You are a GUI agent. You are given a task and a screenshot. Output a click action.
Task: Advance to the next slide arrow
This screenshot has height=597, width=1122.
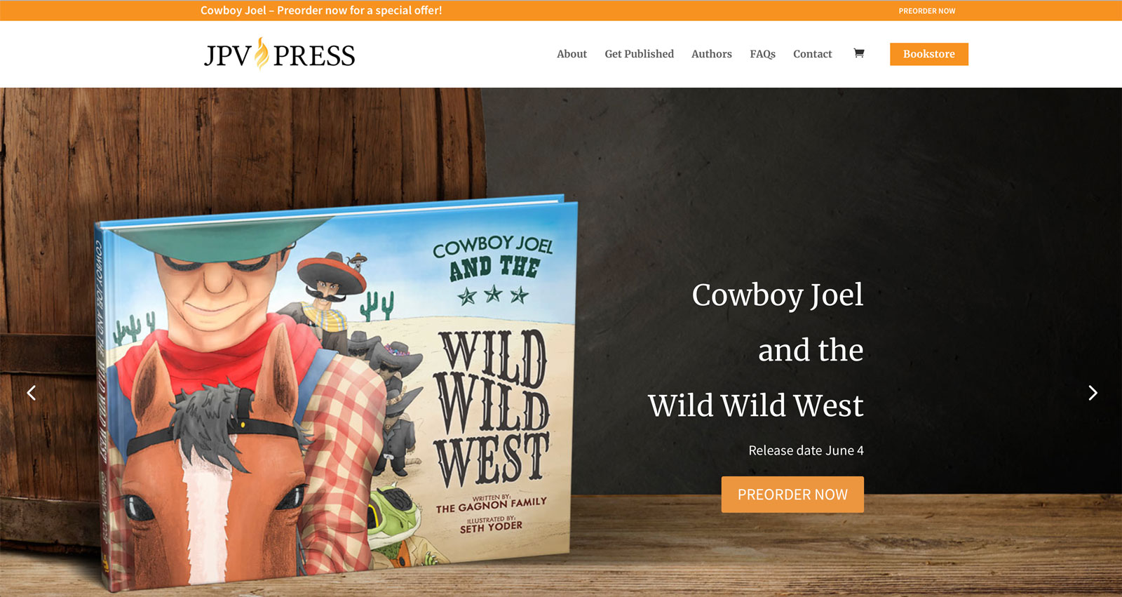tap(1092, 393)
